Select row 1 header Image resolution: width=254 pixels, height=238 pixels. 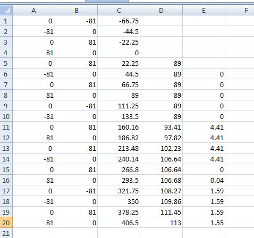click(x=6, y=21)
